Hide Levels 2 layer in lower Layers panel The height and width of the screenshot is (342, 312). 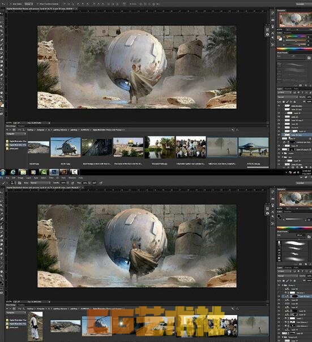tap(279, 318)
